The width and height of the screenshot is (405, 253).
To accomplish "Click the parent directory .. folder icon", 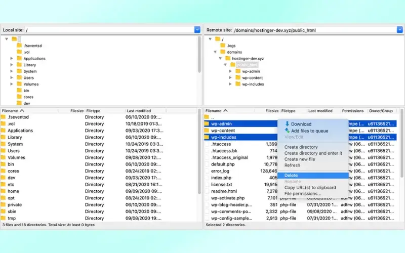I will (x=207, y=117).
